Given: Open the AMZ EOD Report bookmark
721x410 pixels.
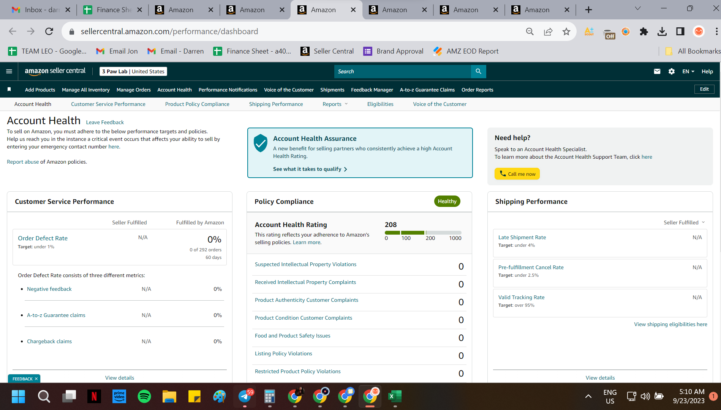Looking at the screenshot, I should click(466, 51).
